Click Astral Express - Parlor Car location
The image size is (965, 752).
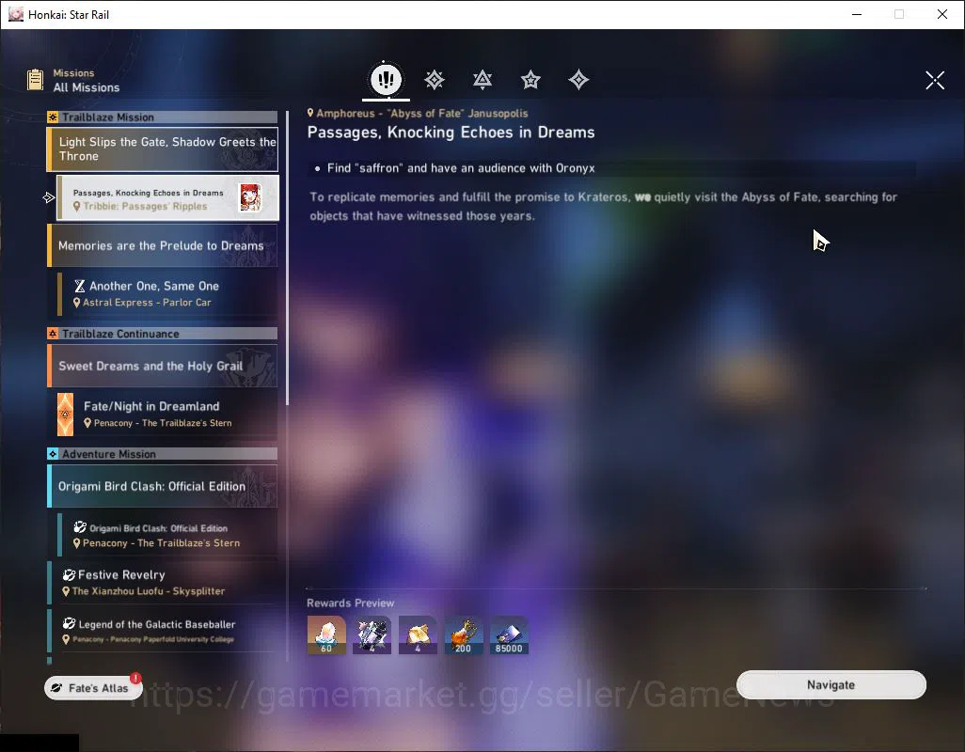click(x=147, y=303)
